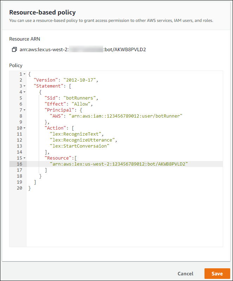
Task: Collapse the Statement array fold arrow
Action: pos(24,86)
